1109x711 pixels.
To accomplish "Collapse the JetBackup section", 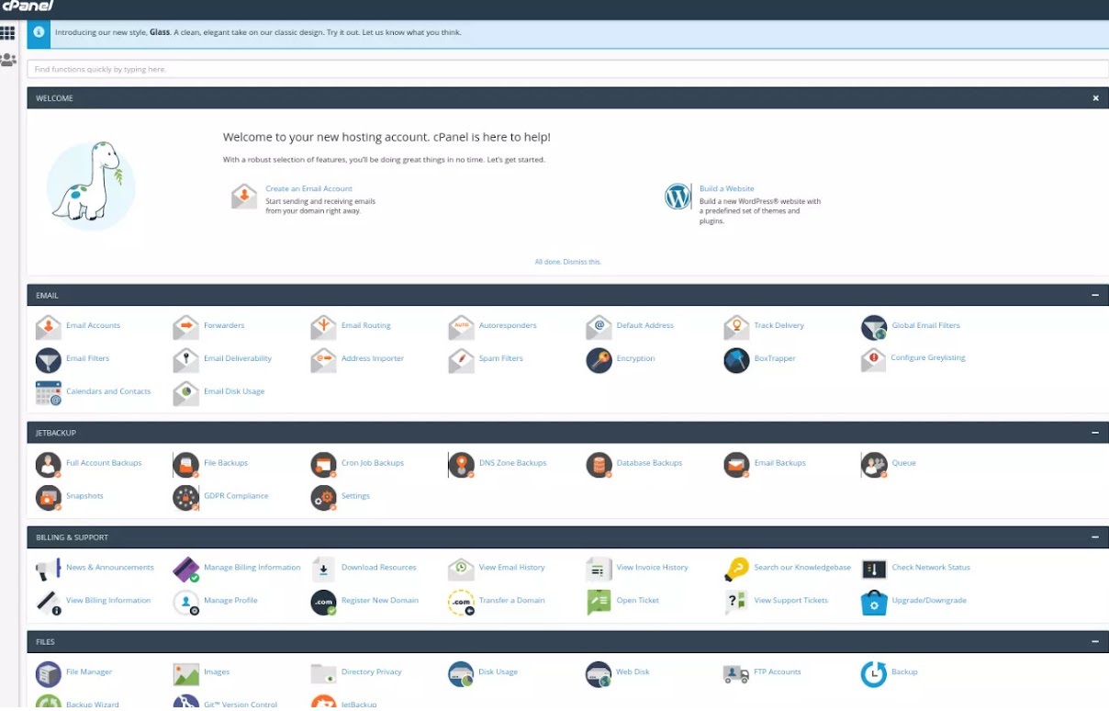I will [x=1095, y=433].
